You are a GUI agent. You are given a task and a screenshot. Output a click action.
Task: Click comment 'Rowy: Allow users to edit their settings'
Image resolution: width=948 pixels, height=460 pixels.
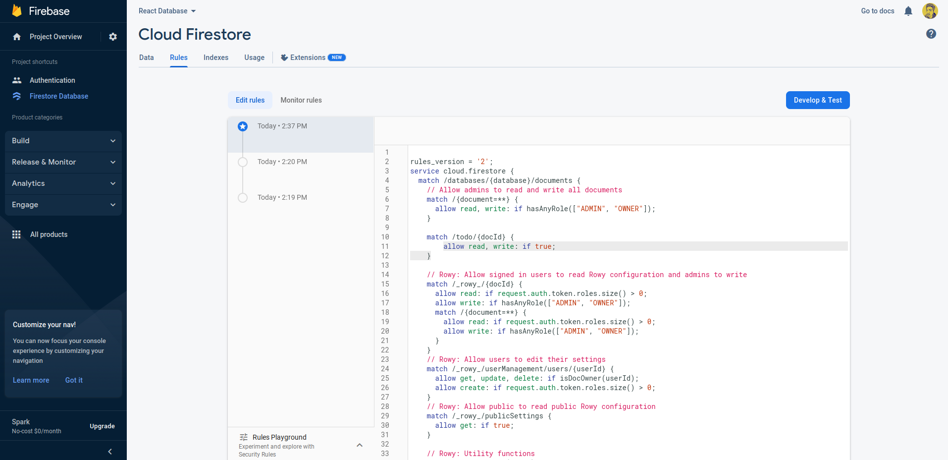click(x=516, y=359)
